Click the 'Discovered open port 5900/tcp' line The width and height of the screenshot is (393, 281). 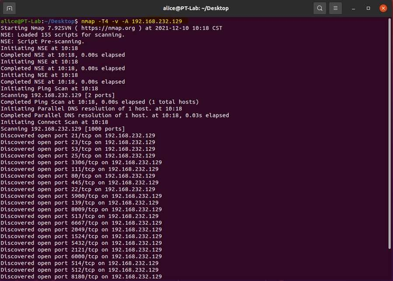click(x=81, y=196)
